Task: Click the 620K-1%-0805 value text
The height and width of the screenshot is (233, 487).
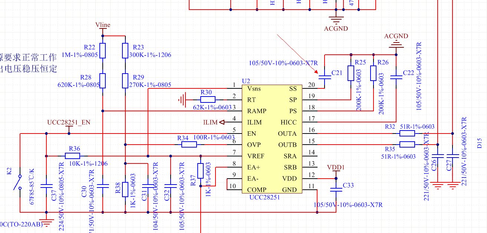Action: tap(79, 85)
